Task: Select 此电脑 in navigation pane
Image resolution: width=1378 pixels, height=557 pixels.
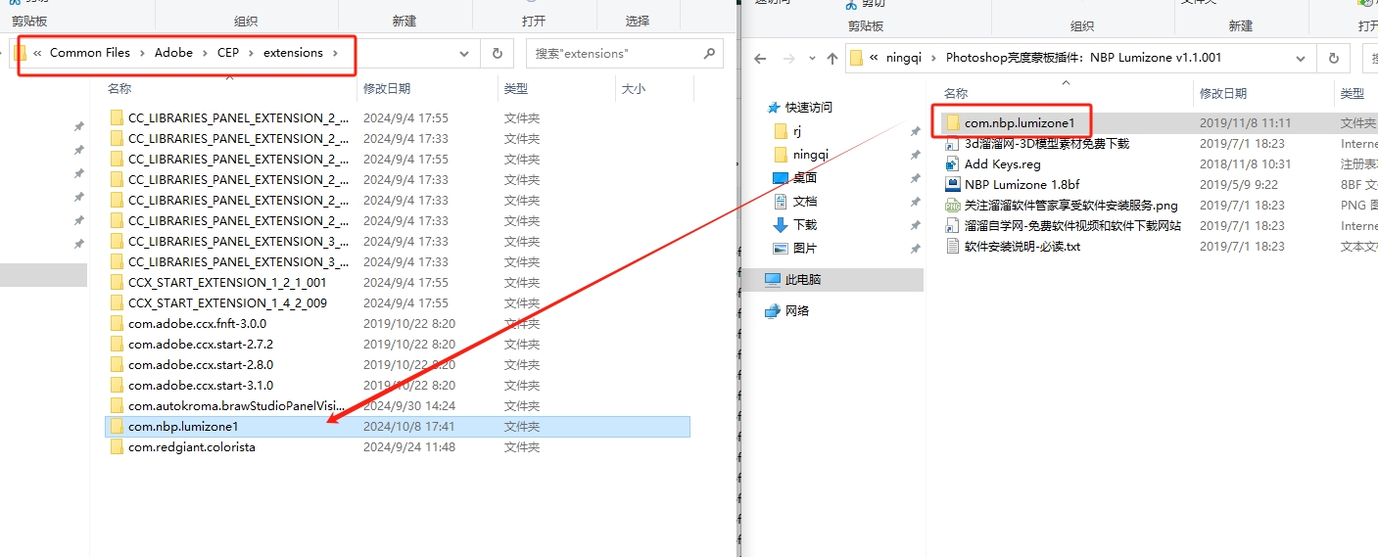Action: [x=803, y=279]
